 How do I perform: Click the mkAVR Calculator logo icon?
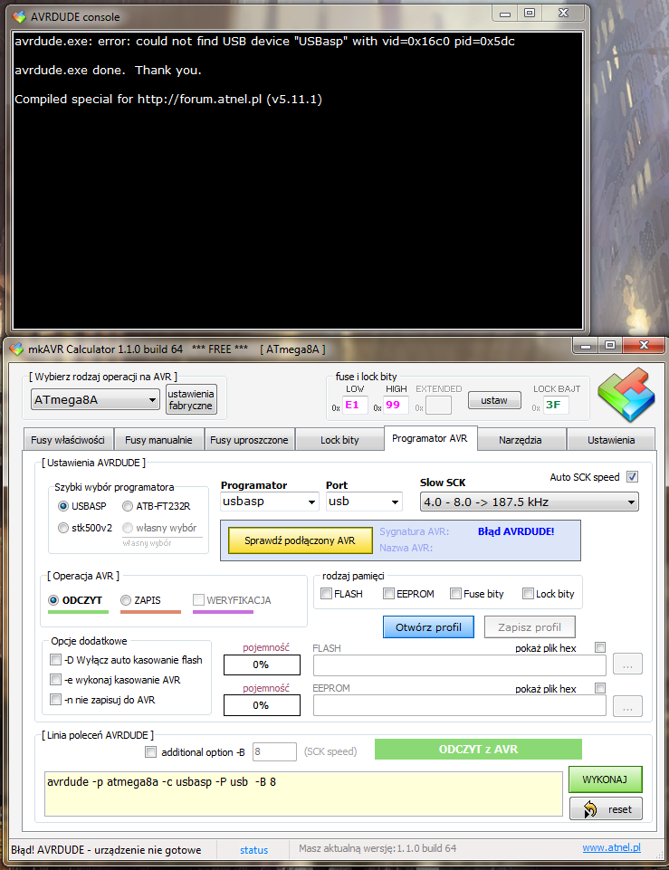[626, 395]
